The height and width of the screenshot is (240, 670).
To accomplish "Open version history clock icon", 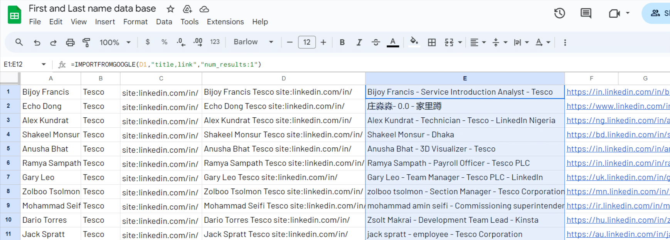I will click(x=559, y=13).
